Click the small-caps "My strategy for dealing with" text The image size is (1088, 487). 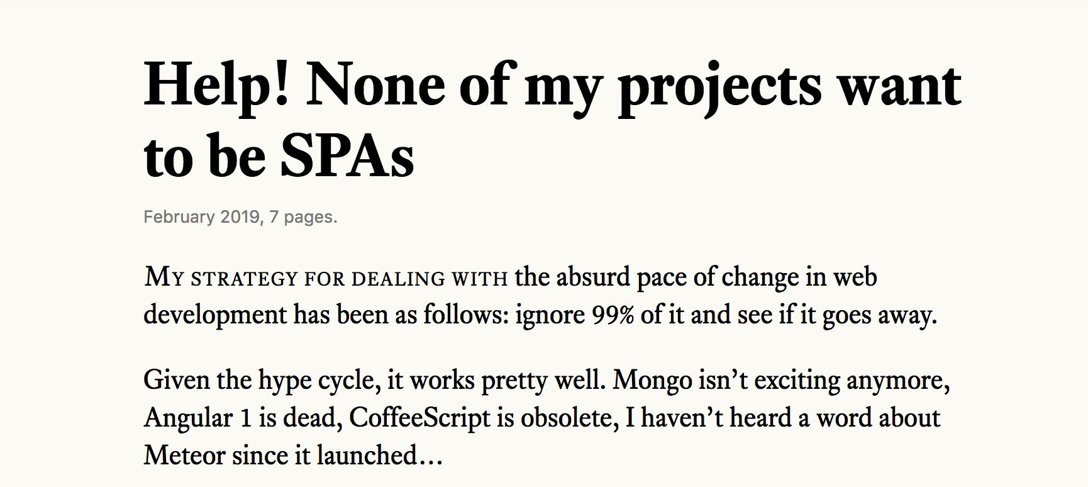[x=326, y=277]
